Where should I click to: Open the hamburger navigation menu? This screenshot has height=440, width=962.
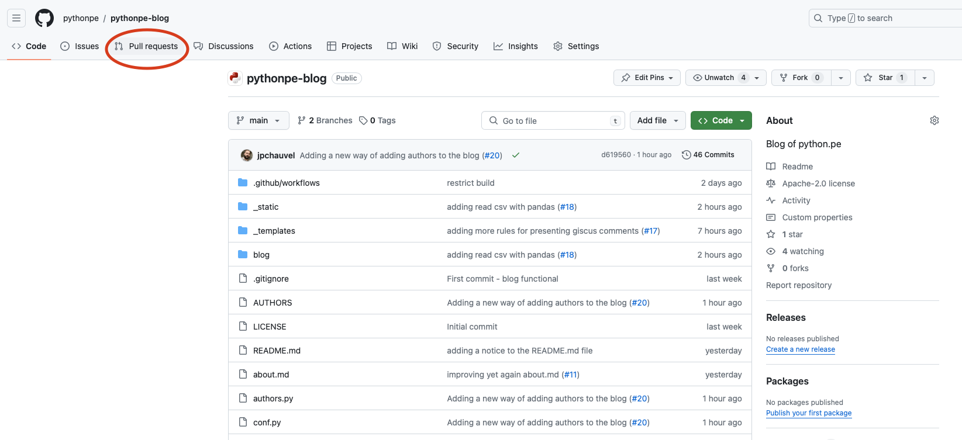pyautogui.click(x=16, y=18)
